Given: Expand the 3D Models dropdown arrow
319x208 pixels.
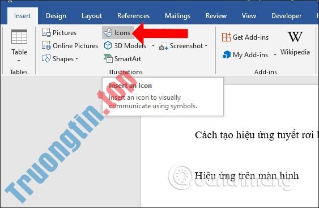Looking at the screenshot, I should (153, 46).
